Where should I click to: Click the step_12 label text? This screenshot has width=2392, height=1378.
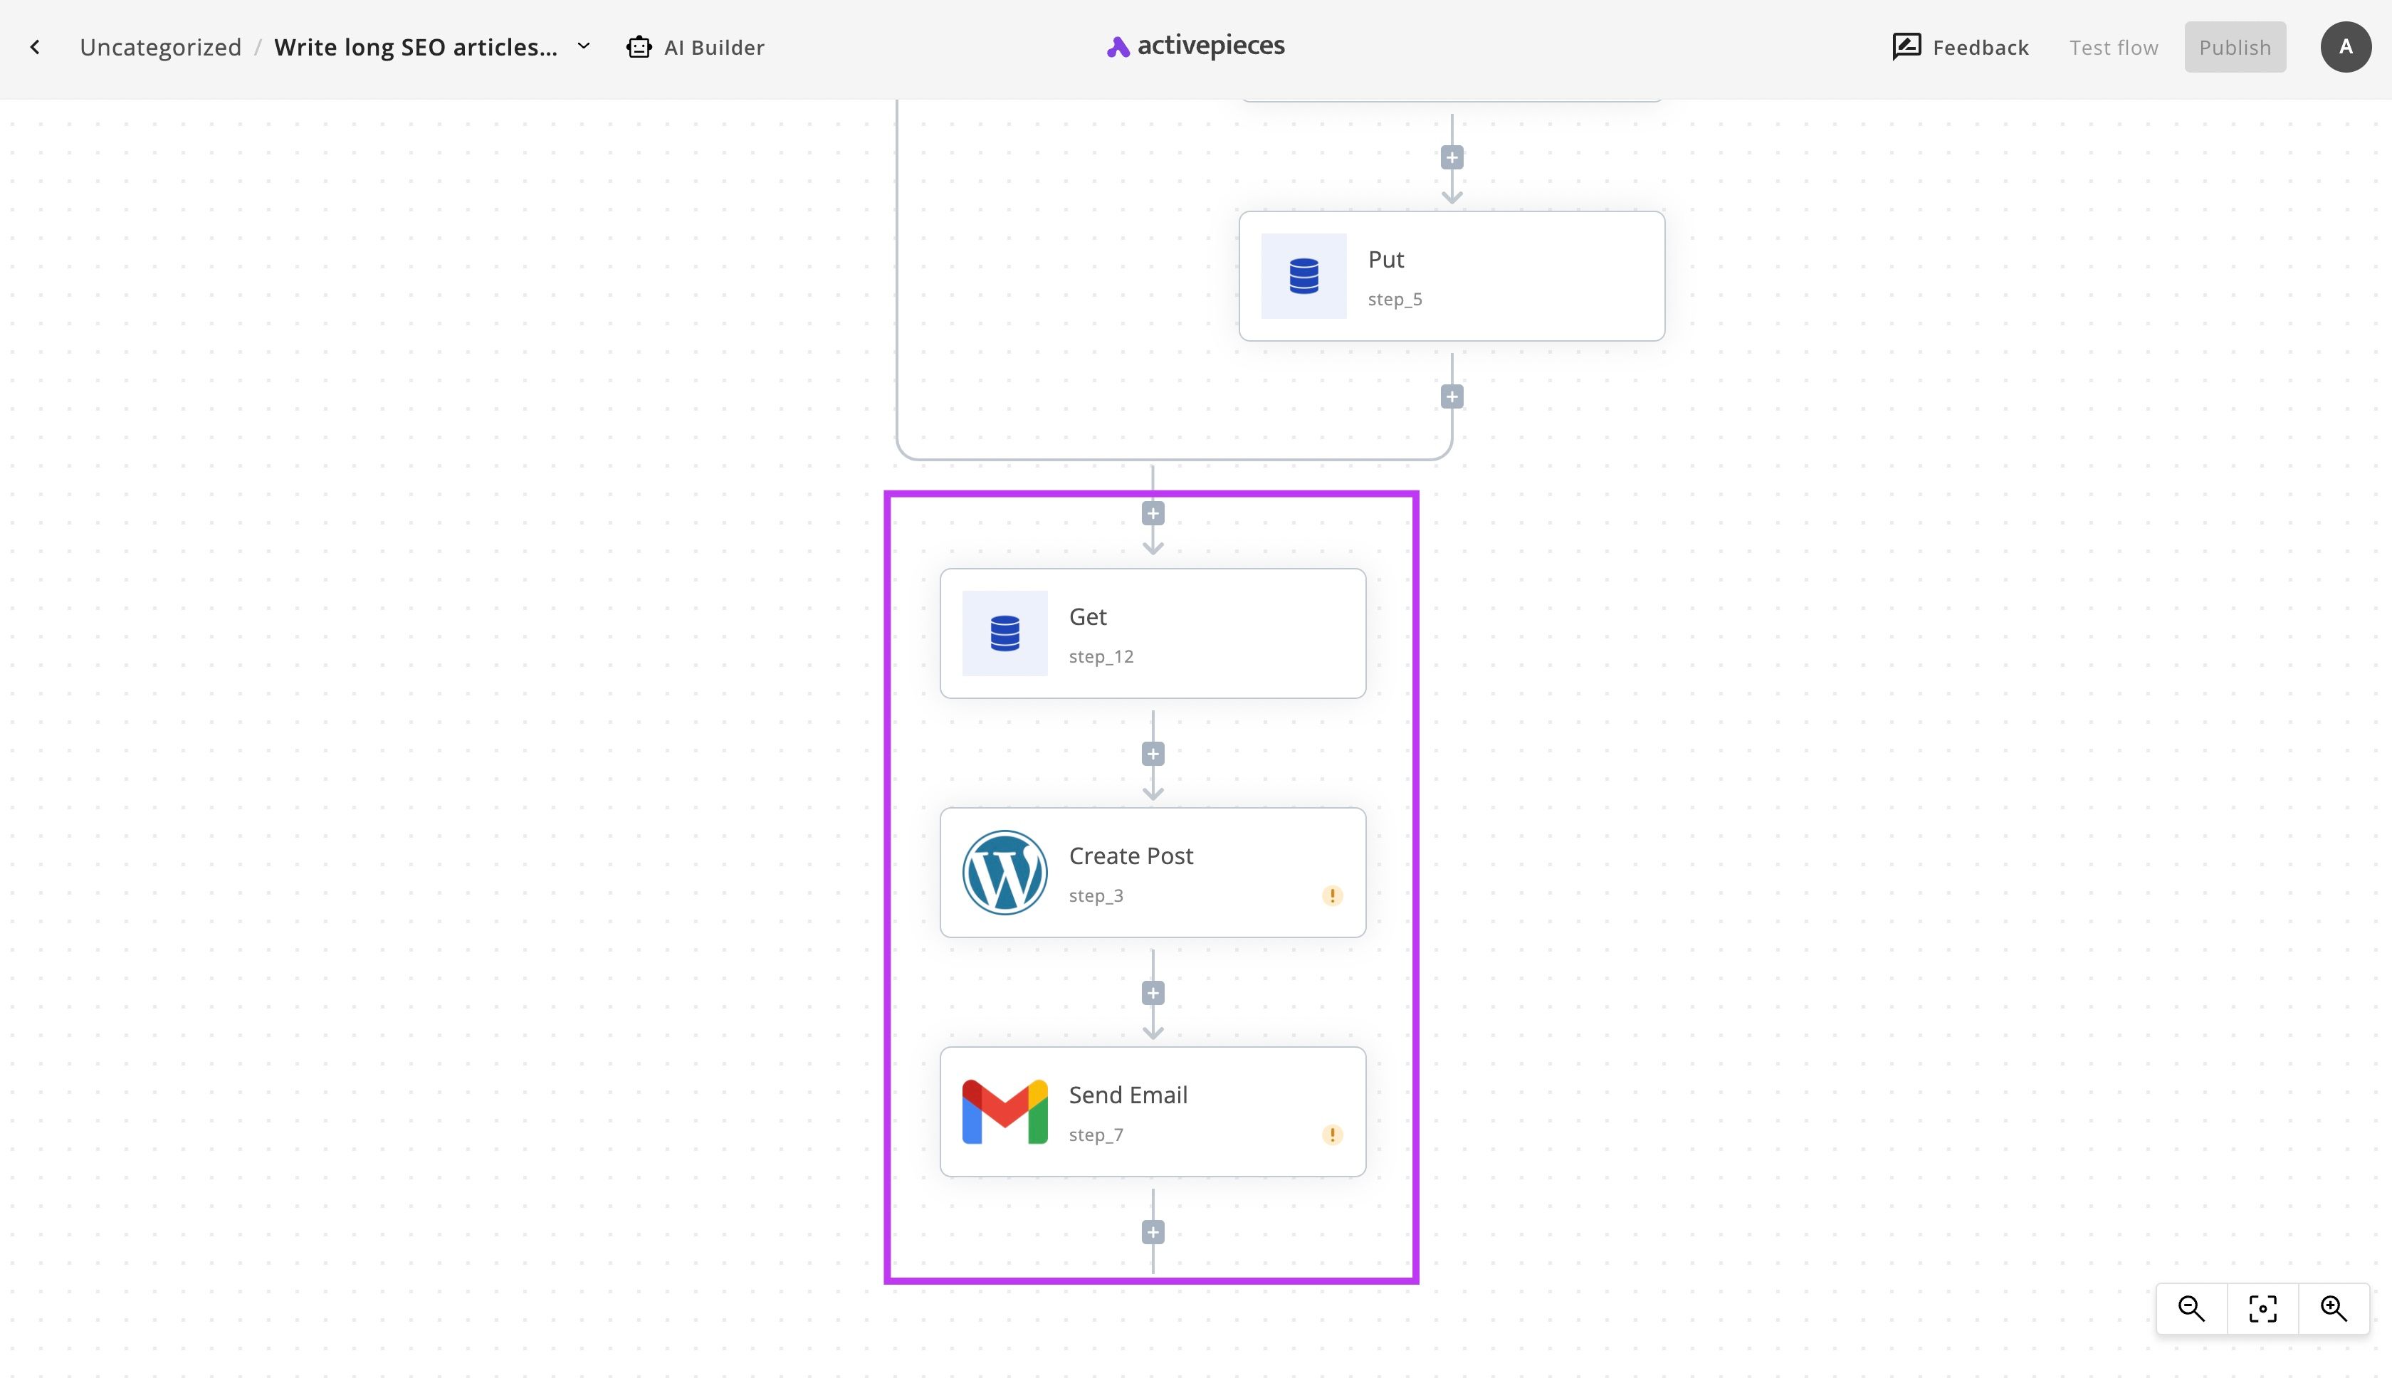coord(1101,657)
